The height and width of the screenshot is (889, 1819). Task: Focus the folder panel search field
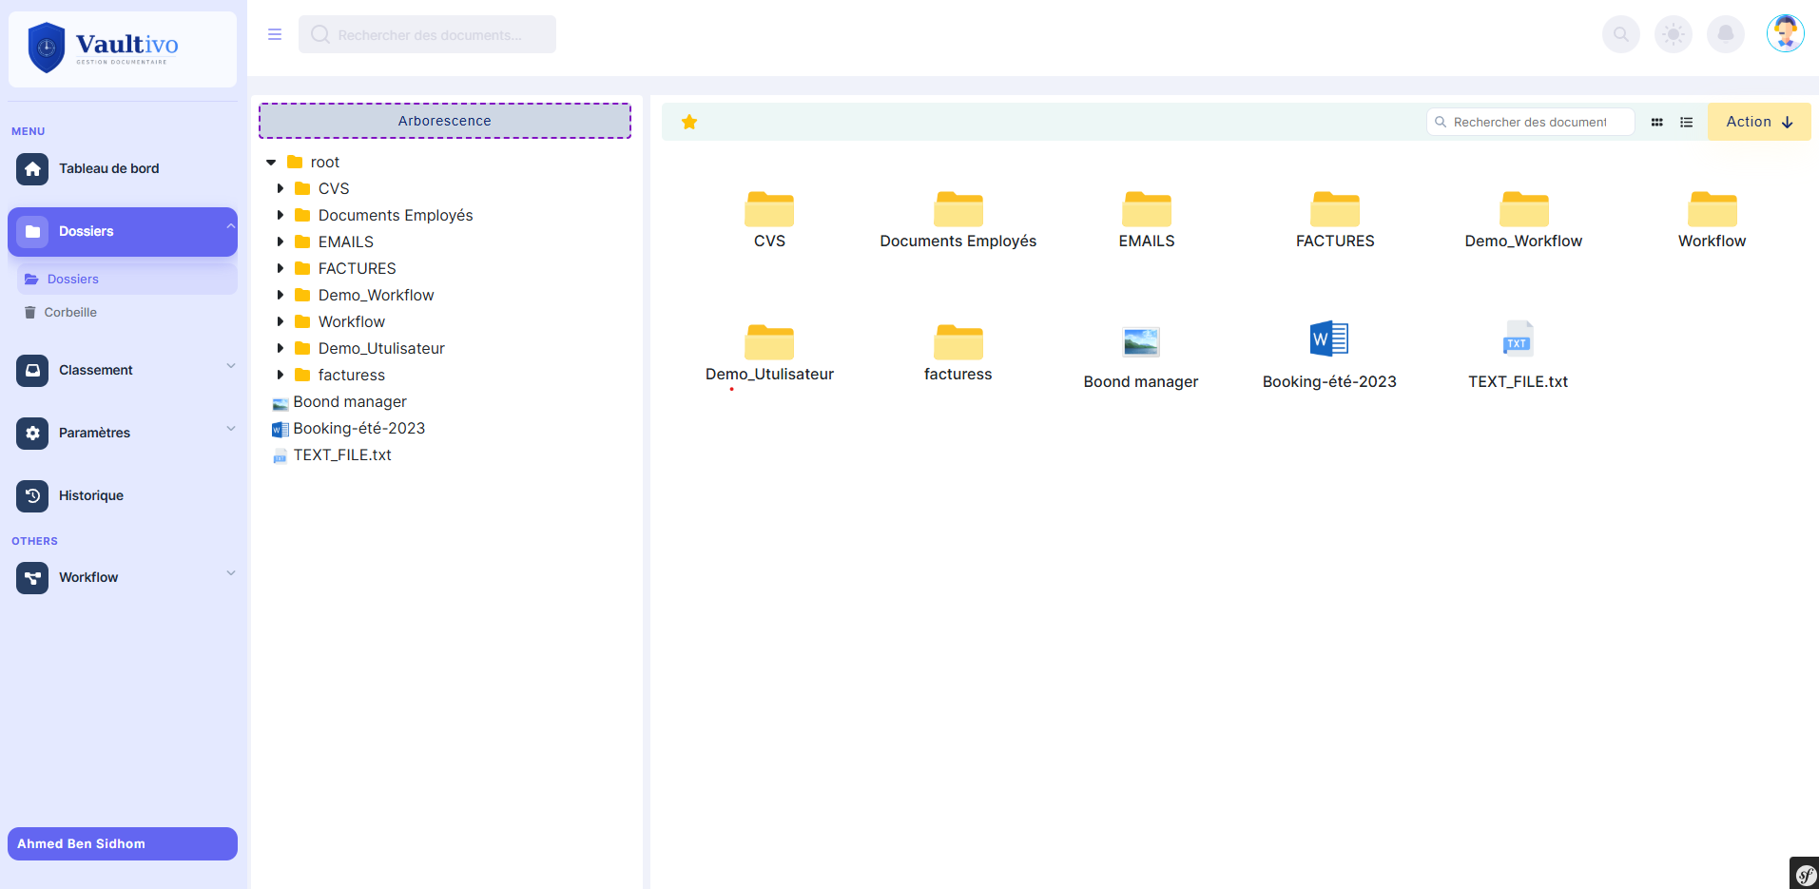[1530, 122]
